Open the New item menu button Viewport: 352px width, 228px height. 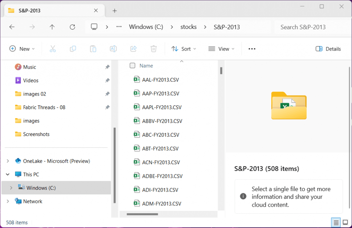coord(22,49)
